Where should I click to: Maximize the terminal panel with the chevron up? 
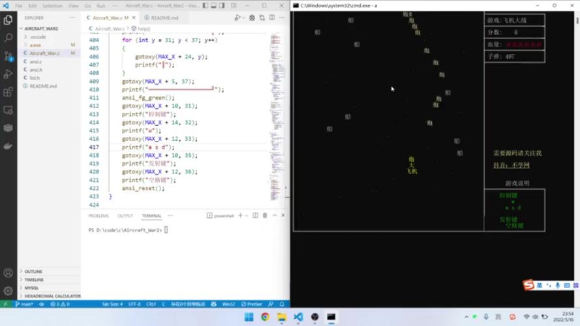pos(275,215)
